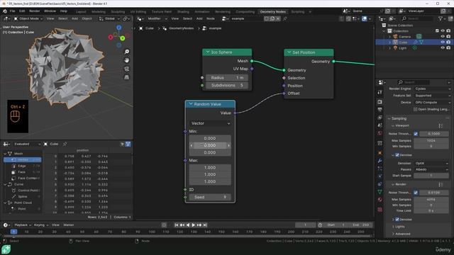Toggle render camera icon for Light

coord(448,48)
